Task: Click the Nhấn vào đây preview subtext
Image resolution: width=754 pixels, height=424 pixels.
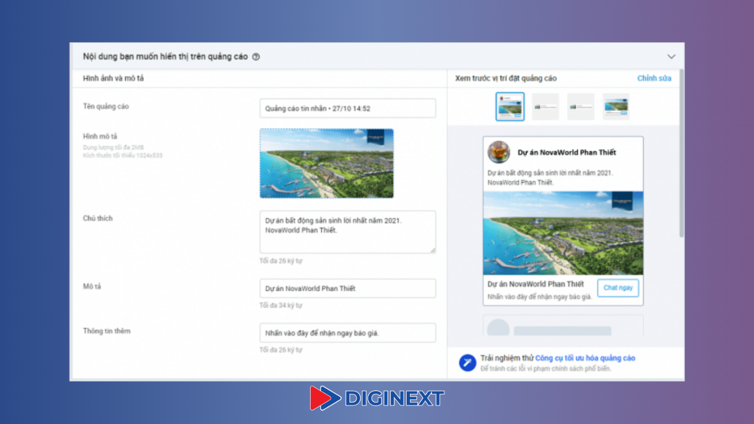Action: (540, 296)
